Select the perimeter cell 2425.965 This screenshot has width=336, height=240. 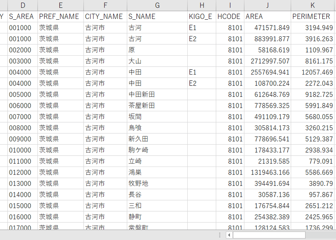[313, 217]
